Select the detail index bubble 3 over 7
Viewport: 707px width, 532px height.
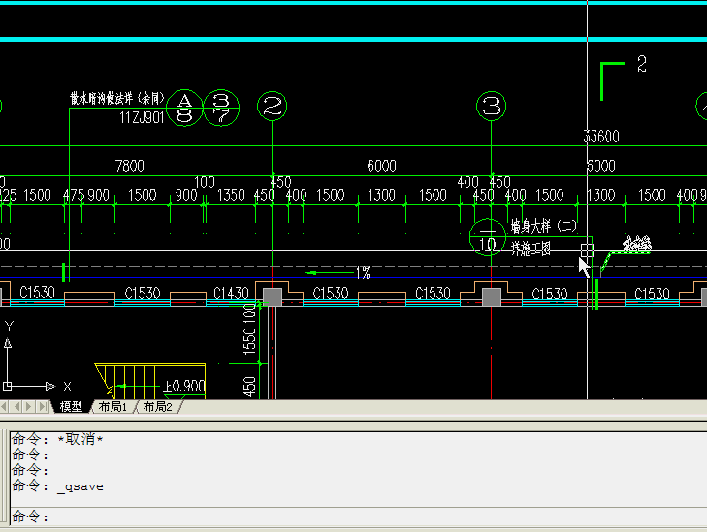coord(221,108)
